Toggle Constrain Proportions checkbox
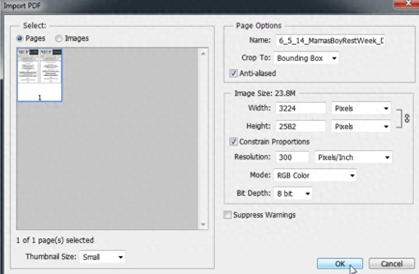 tap(233, 142)
